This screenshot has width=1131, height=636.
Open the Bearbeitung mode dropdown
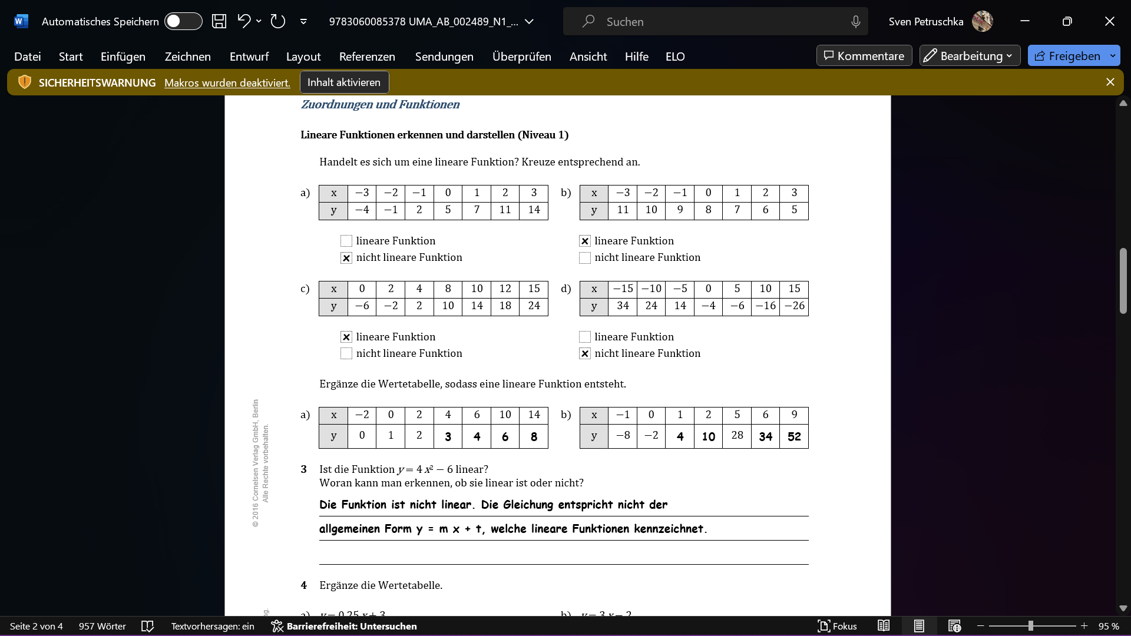[970, 56]
